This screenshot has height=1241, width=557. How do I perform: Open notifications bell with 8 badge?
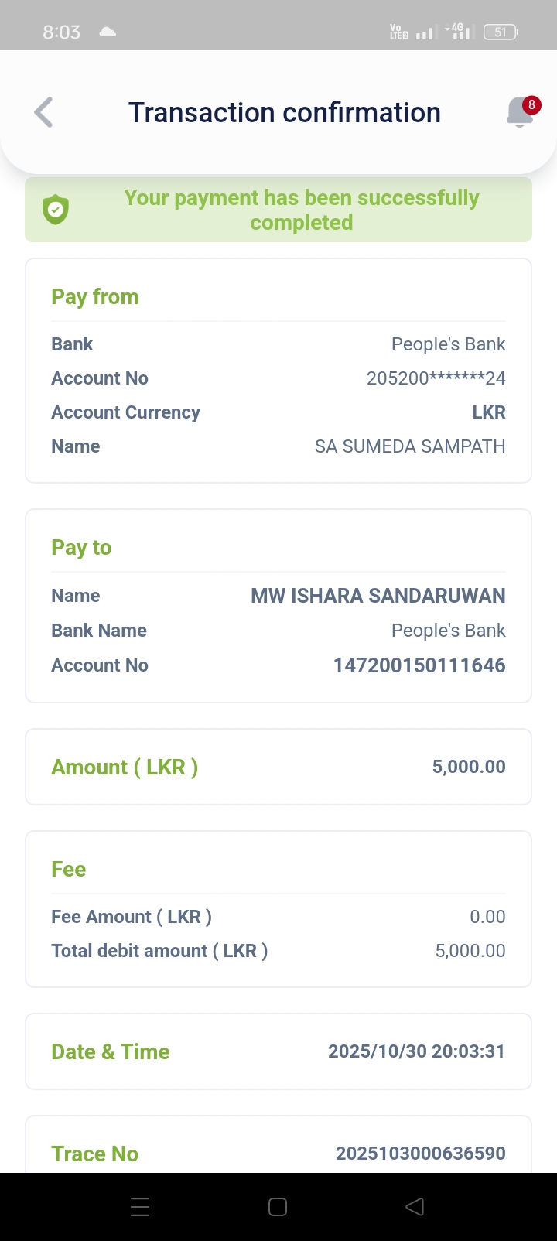[521, 113]
